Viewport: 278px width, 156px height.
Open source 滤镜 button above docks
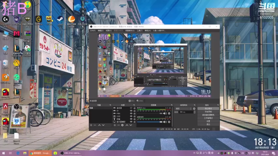point(140,101)
